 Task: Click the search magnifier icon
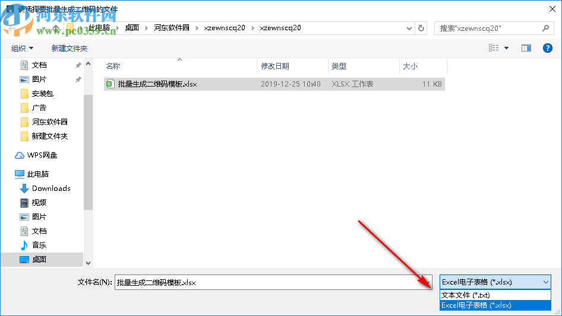(x=545, y=28)
